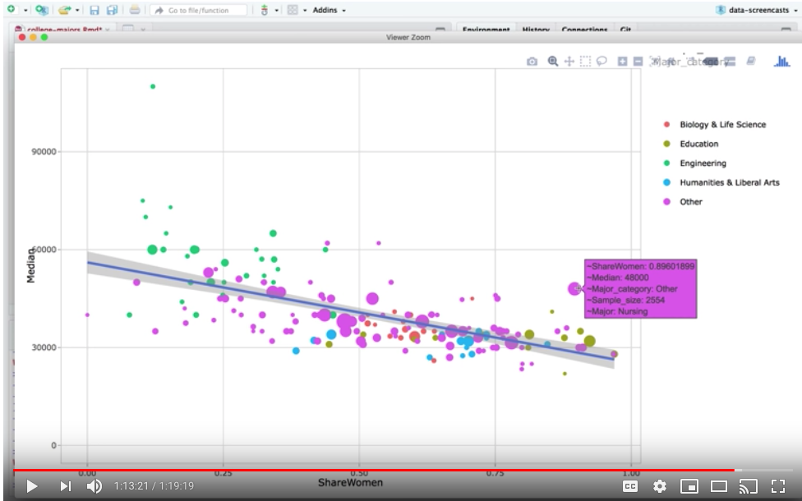Click the Plotly zoom in plus icon
Image resolution: width=802 pixels, height=501 pixels.
pyautogui.click(x=622, y=62)
